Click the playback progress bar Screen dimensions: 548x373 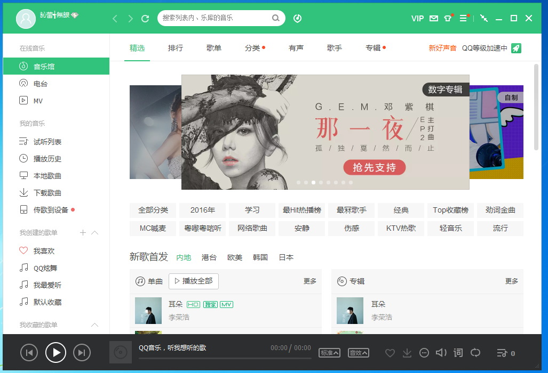coord(225,358)
